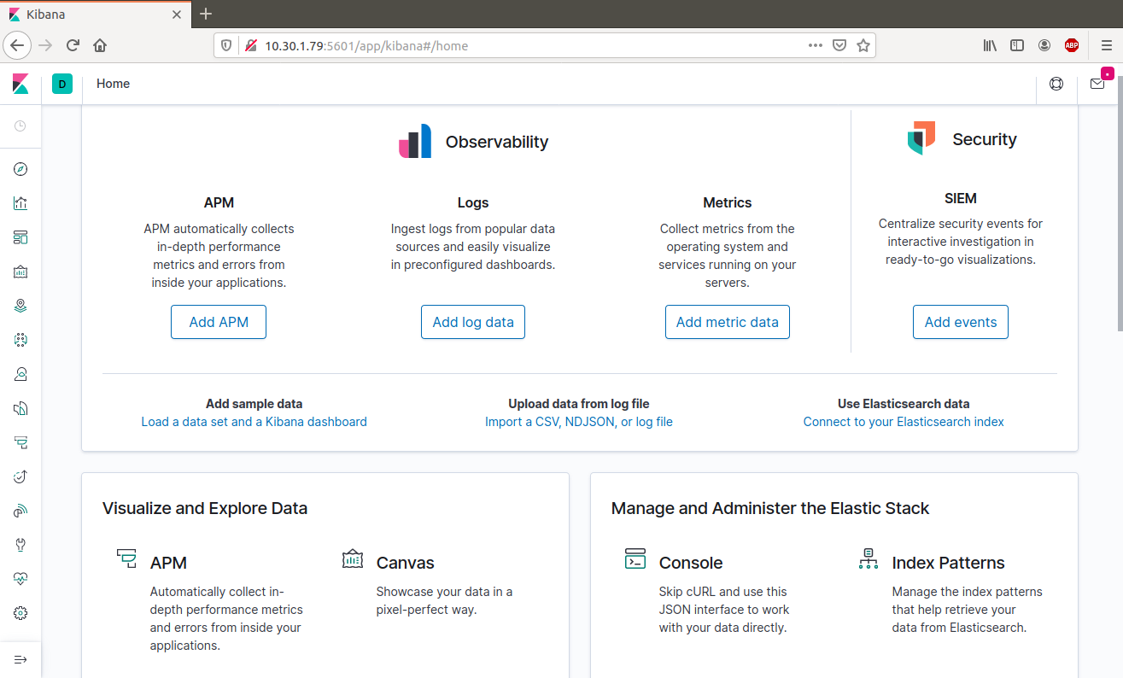Open Machine Learning in the sidebar
Image resolution: width=1123 pixels, height=678 pixels.
point(20,340)
